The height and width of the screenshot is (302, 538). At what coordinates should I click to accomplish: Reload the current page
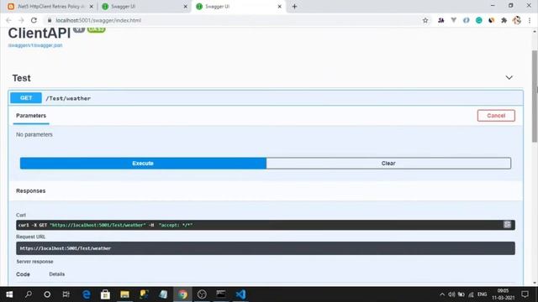(x=34, y=20)
